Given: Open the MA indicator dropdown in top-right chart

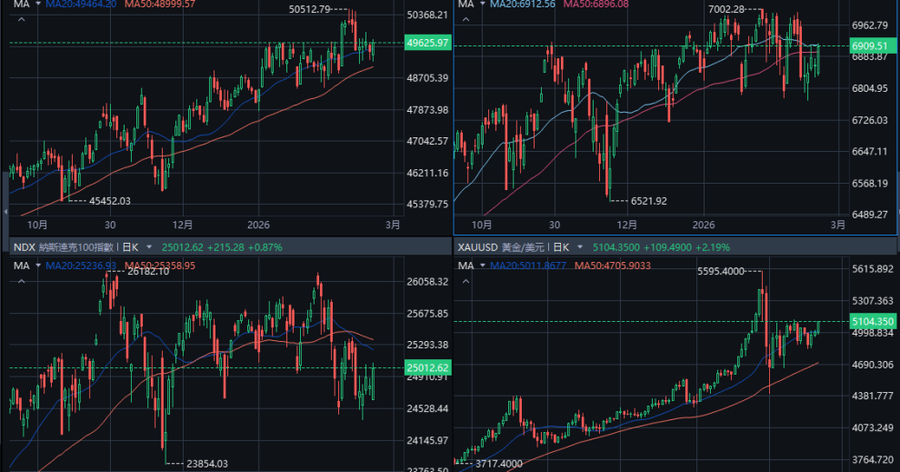Looking at the screenshot, I should pyautogui.click(x=481, y=5).
